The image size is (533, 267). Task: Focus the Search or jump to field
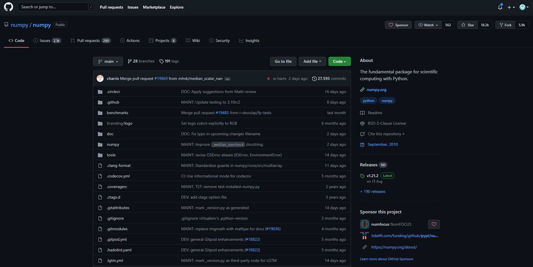point(56,7)
